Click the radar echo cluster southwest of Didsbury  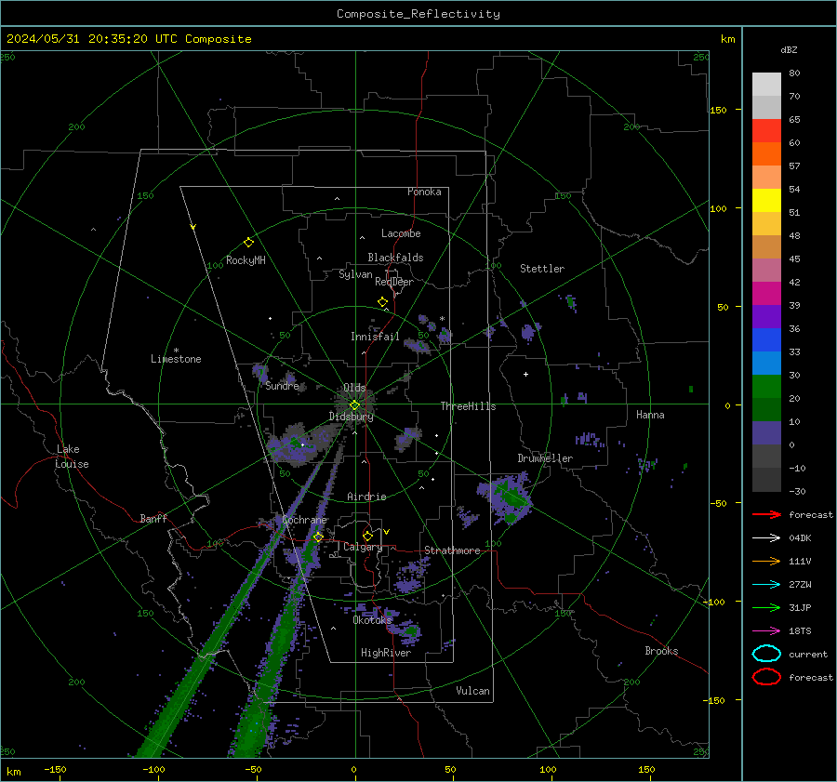299,443
